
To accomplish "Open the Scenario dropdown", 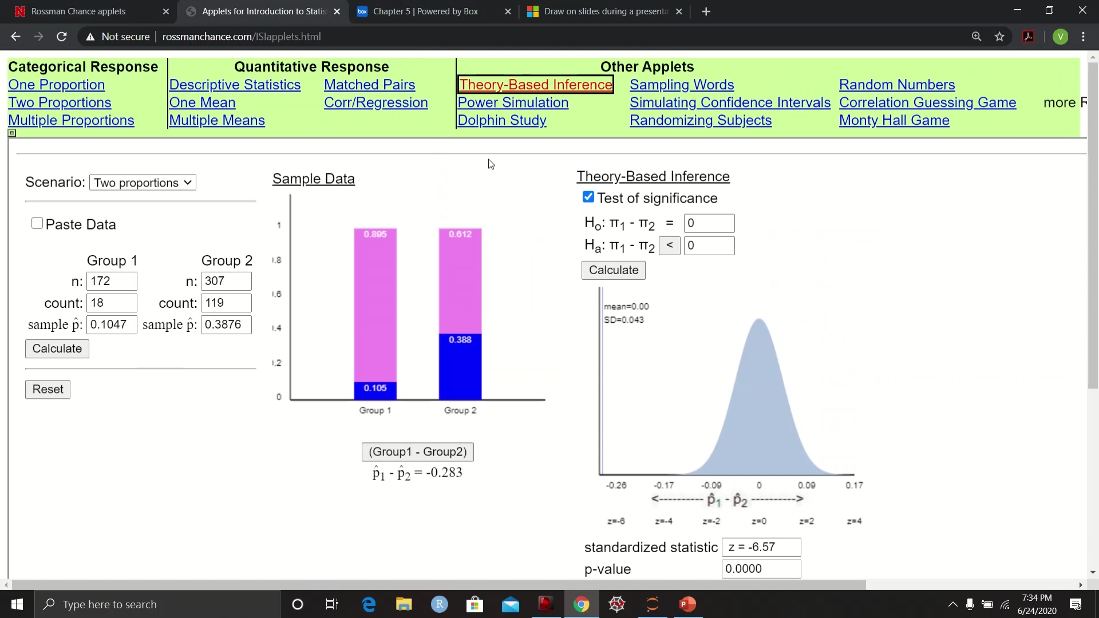I will [x=143, y=183].
